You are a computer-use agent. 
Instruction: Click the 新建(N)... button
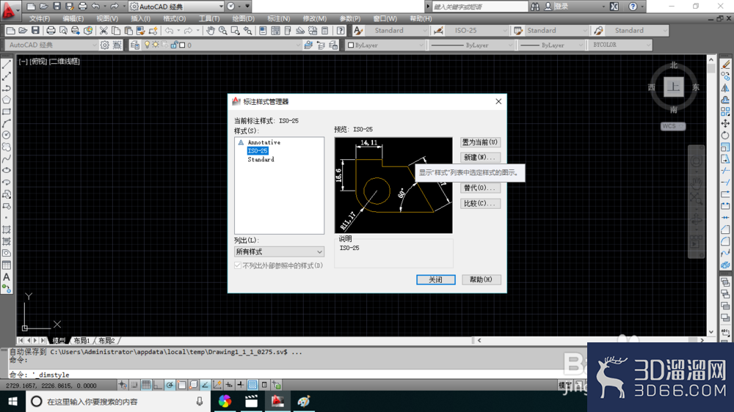click(x=480, y=157)
